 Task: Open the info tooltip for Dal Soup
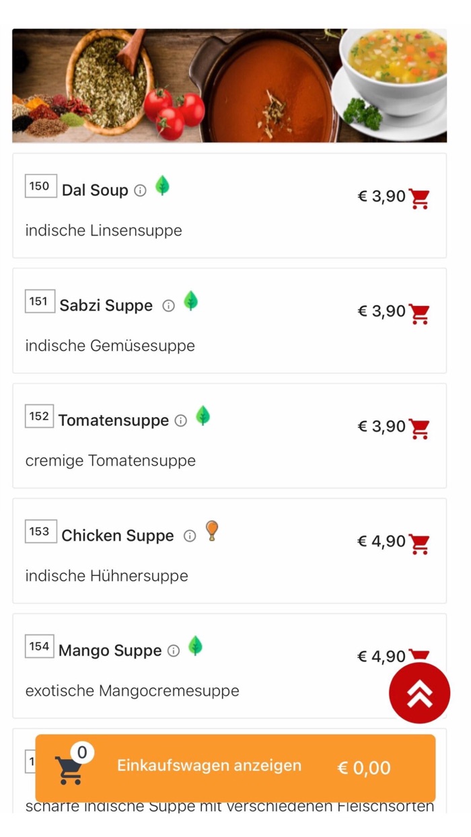pyautogui.click(x=140, y=190)
